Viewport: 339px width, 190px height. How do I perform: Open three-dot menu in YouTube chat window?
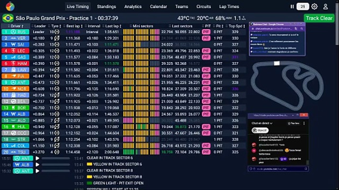304,123
